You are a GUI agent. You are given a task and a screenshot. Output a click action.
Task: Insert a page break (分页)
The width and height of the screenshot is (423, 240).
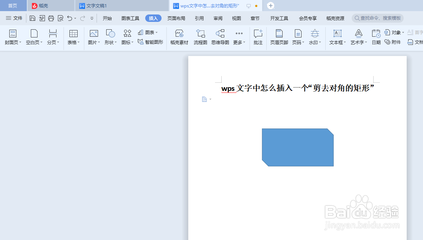[x=53, y=37]
